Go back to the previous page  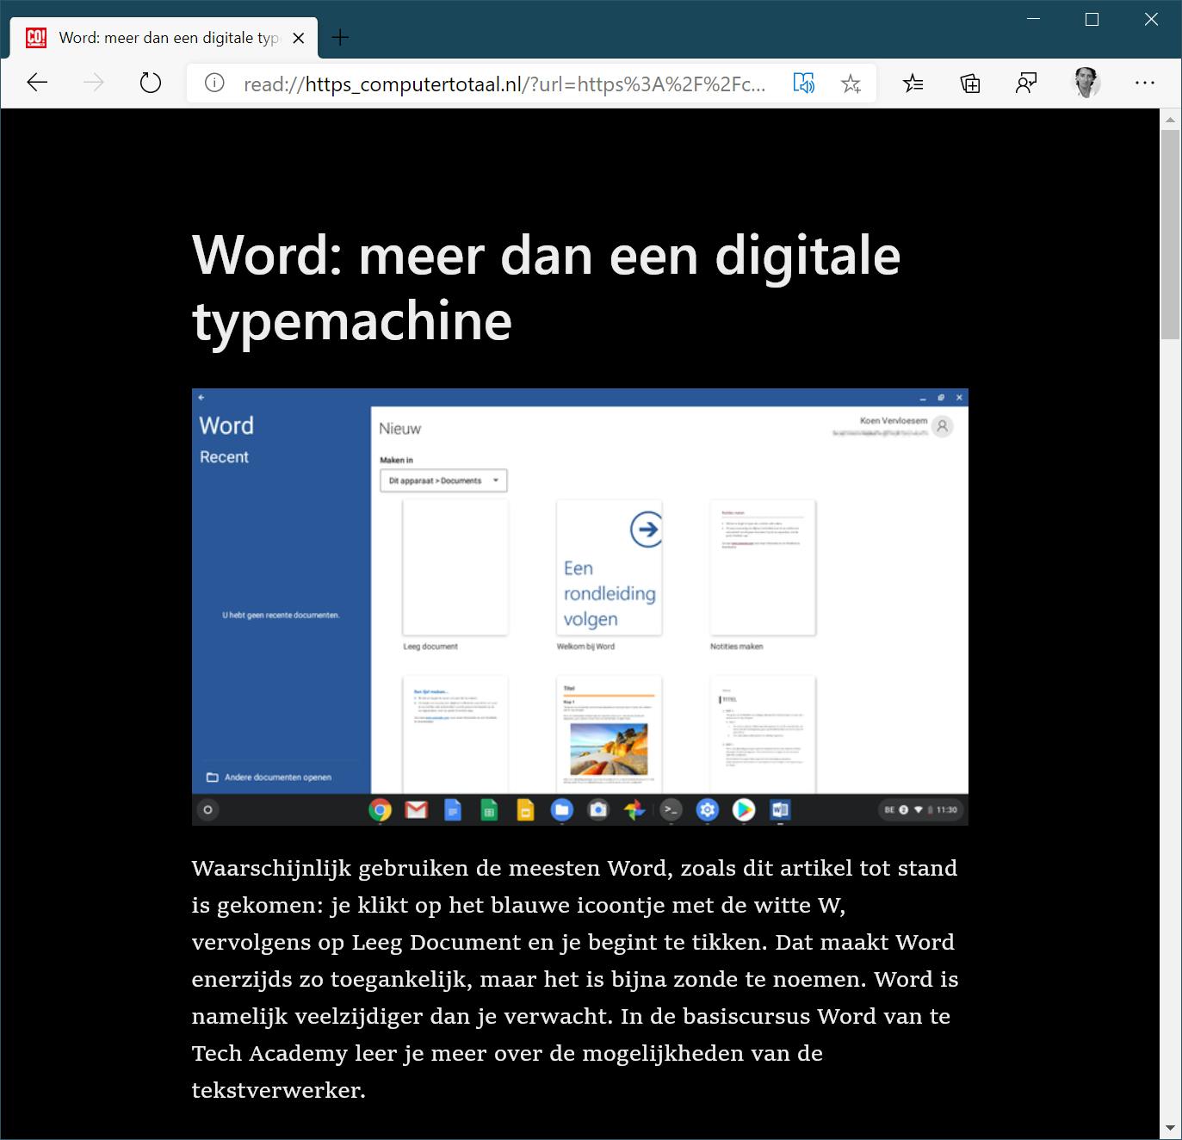[x=37, y=83]
